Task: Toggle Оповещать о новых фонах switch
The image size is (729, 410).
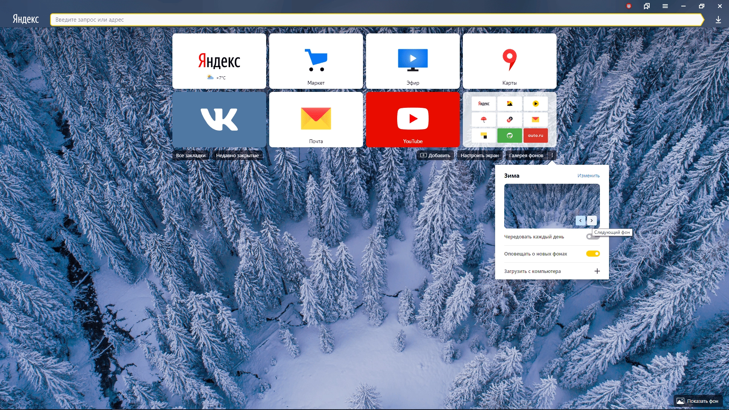Action: (593, 254)
